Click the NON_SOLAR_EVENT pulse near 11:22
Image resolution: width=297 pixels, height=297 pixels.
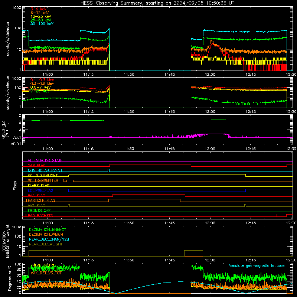108,170
